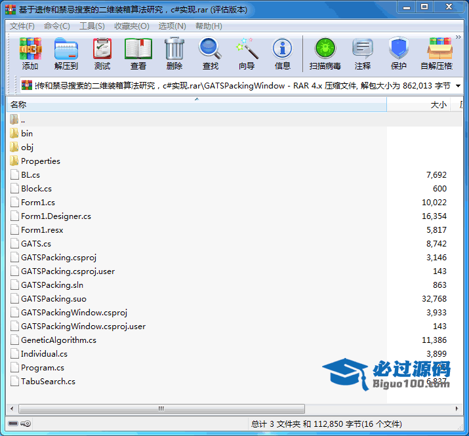Select the Program.cs file
The image size is (469, 436).
click(37, 367)
